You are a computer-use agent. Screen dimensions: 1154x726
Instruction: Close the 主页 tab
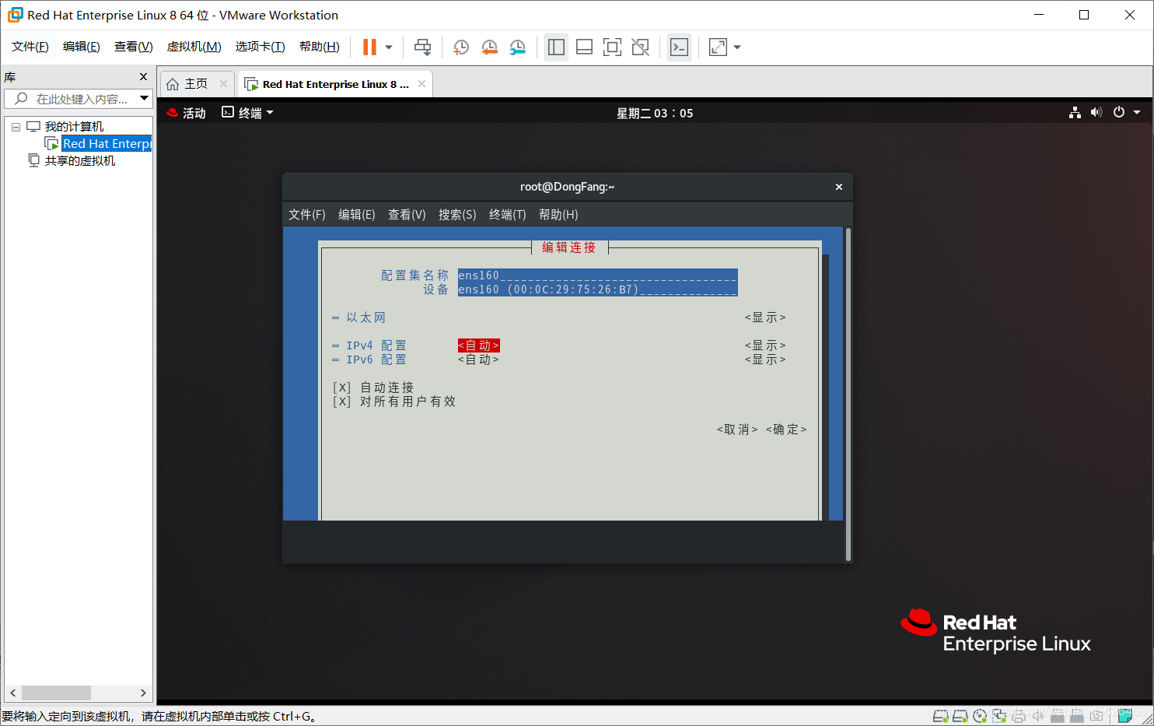223,84
